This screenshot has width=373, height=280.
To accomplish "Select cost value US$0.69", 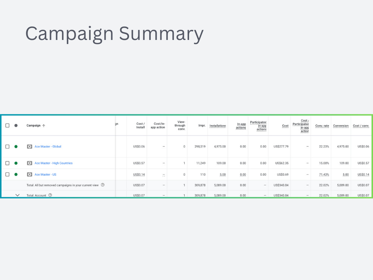I will pyautogui.click(x=283, y=174).
